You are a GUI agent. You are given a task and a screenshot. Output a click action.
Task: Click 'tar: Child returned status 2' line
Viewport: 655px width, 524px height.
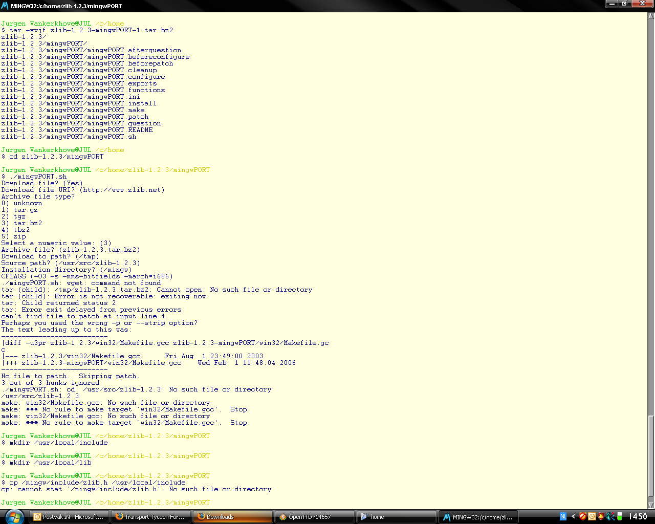coord(58,303)
